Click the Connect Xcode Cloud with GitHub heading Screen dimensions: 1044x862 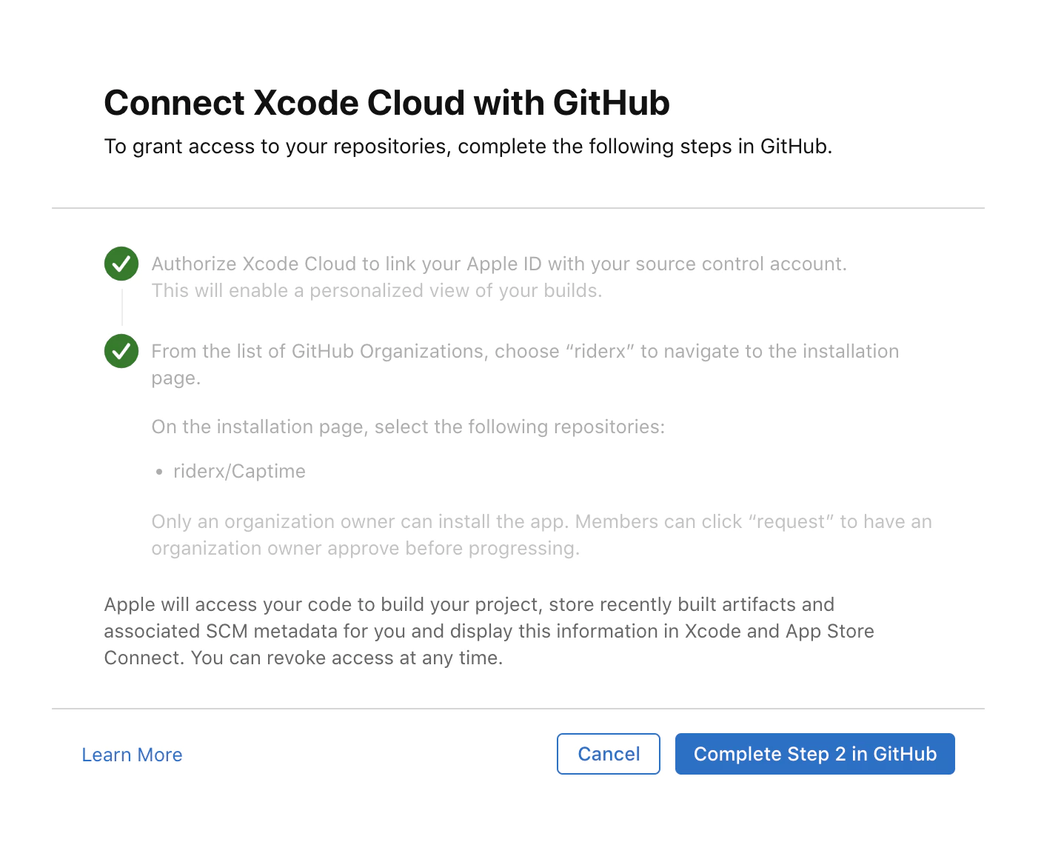pos(387,102)
